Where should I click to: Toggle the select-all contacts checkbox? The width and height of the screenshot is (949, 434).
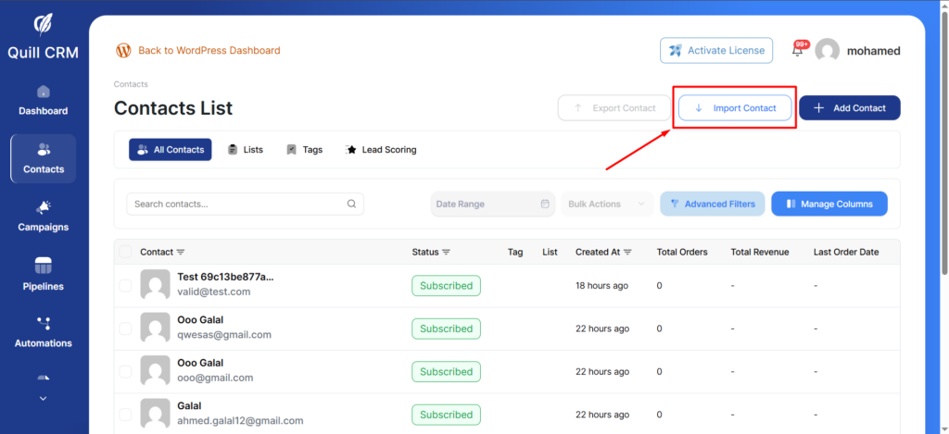tap(125, 252)
